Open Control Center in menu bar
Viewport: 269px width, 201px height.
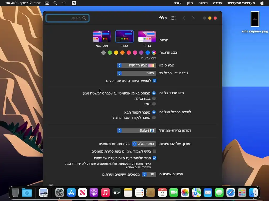coord(47,3)
